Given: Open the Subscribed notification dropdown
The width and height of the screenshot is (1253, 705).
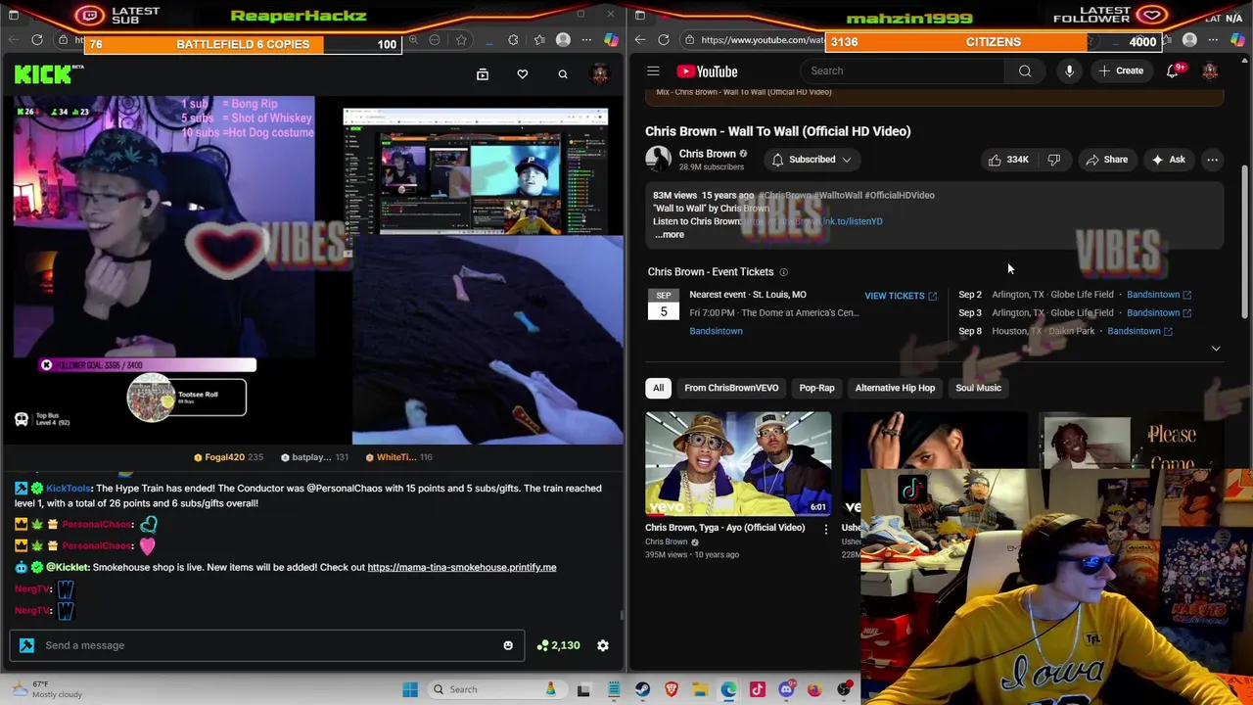Looking at the screenshot, I should click(x=812, y=160).
